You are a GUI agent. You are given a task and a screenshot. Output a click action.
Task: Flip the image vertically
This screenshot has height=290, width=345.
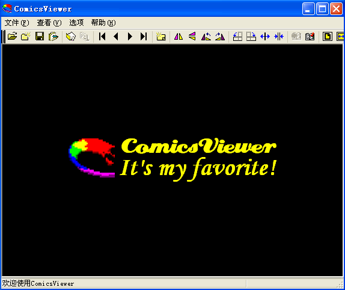coord(192,36)
